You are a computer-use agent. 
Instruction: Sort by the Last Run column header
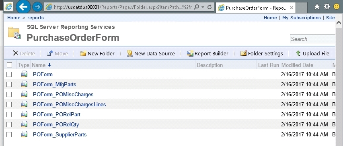pos(269,65)
